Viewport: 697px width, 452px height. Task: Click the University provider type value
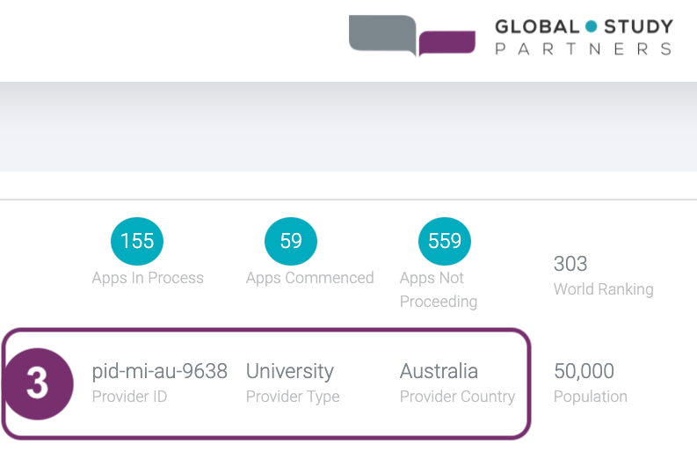(x=290, y=371)
